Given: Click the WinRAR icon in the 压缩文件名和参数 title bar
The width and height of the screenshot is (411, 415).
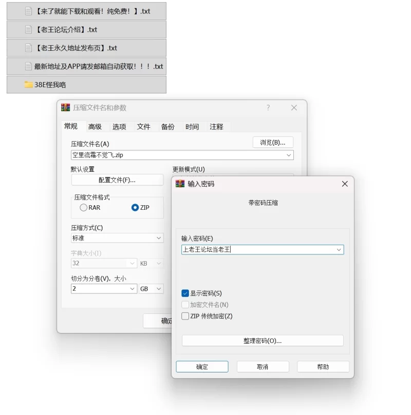Looking at the screenshot, I should [x=65, y=107].
